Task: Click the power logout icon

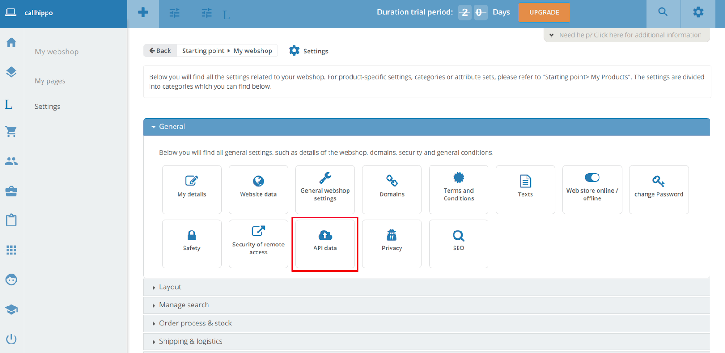Action: [x=11, y=339]
